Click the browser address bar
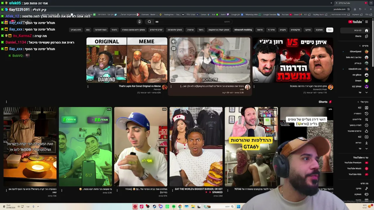 (340, 9)
